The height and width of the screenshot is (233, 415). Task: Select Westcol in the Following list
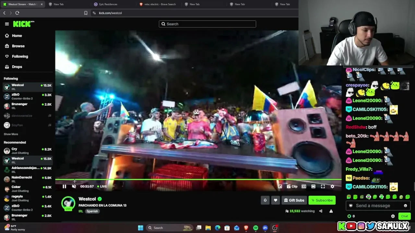[28, 87]
